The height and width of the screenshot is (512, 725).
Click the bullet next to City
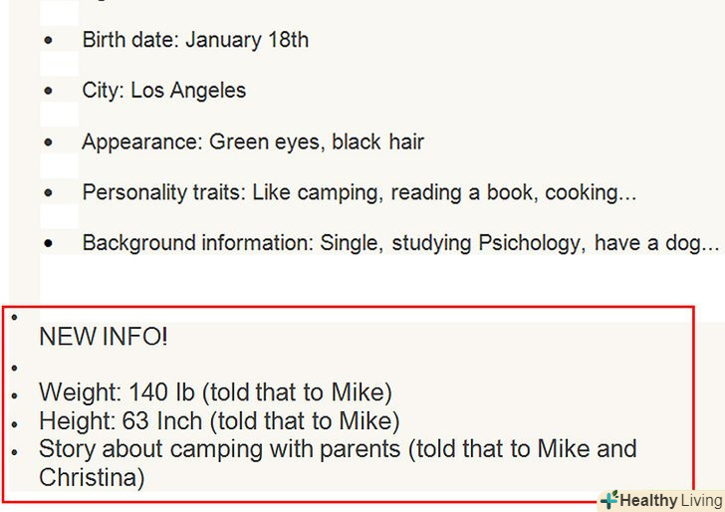49,91
